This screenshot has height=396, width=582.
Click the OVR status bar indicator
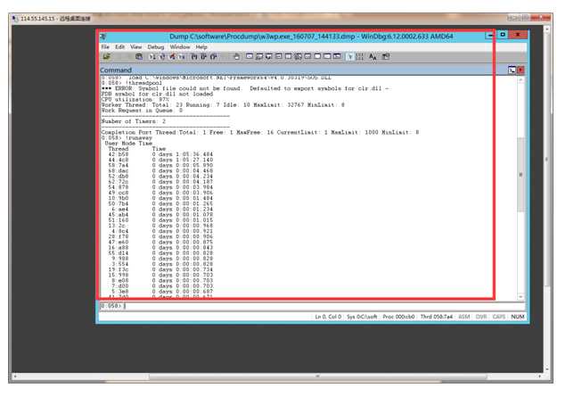pyautogui.click(x=481, y=317)
